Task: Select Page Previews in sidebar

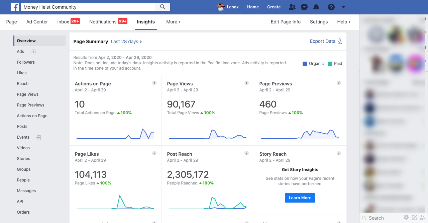Action: click(31, 105)
